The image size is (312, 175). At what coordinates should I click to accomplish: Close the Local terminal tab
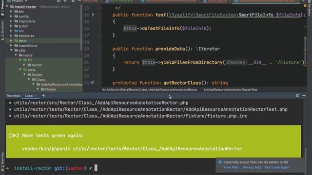coord(36,96)
